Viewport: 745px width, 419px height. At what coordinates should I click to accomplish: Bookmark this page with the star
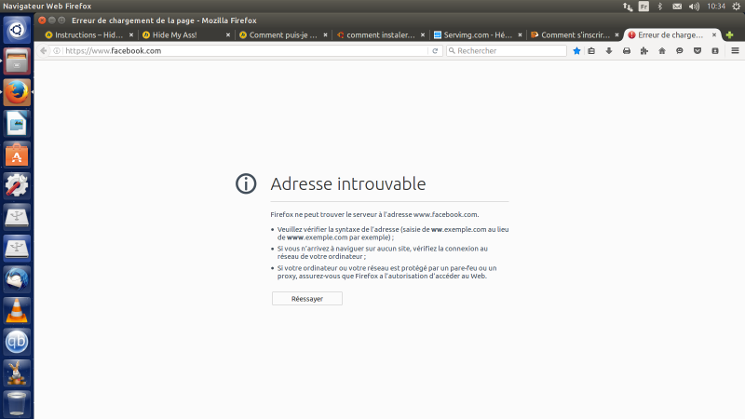point(576,51)
